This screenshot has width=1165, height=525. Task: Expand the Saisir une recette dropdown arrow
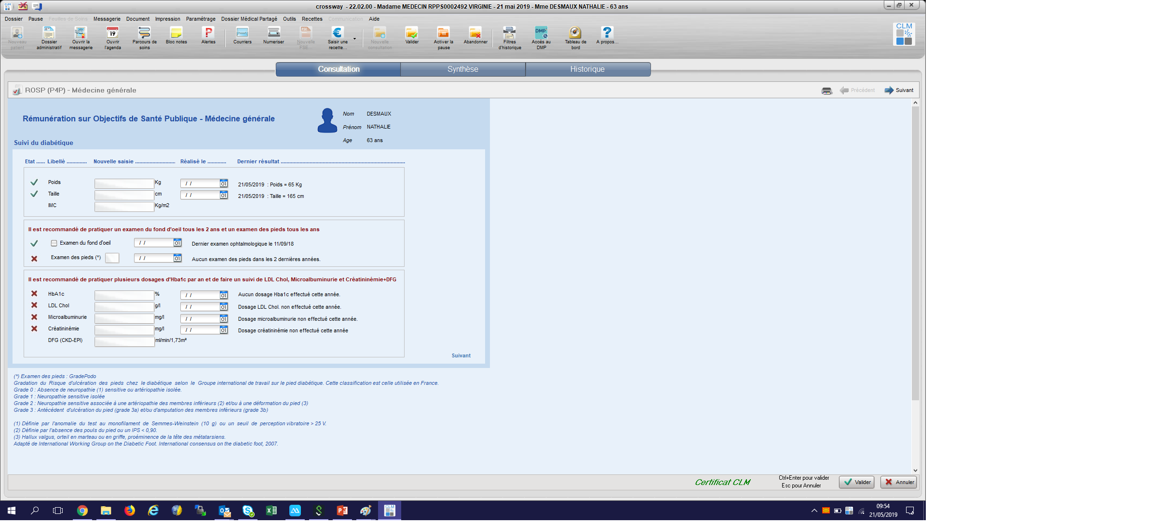(355, 39)
